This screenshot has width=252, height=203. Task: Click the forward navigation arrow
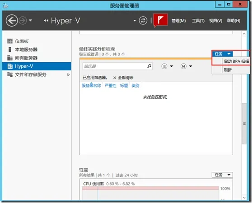tap(23, 21)
